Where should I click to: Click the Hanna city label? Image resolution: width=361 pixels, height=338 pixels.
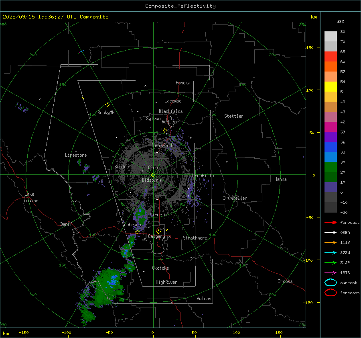pyautogui.click(x=280, y=179)
